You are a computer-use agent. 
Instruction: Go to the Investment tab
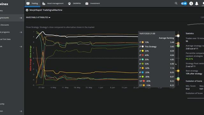pos(92,4)
